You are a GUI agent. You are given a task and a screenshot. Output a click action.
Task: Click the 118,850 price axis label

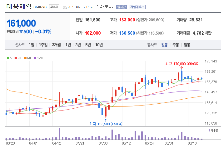[x=211, y=123]
